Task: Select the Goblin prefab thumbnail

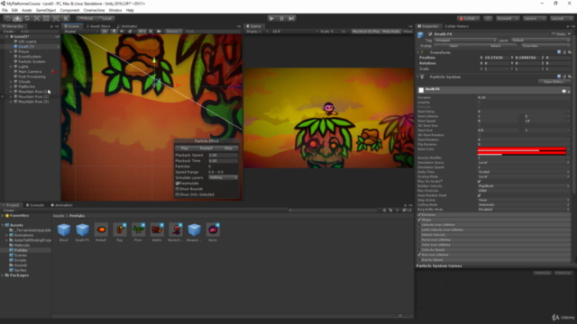Action: click(157, 232)
